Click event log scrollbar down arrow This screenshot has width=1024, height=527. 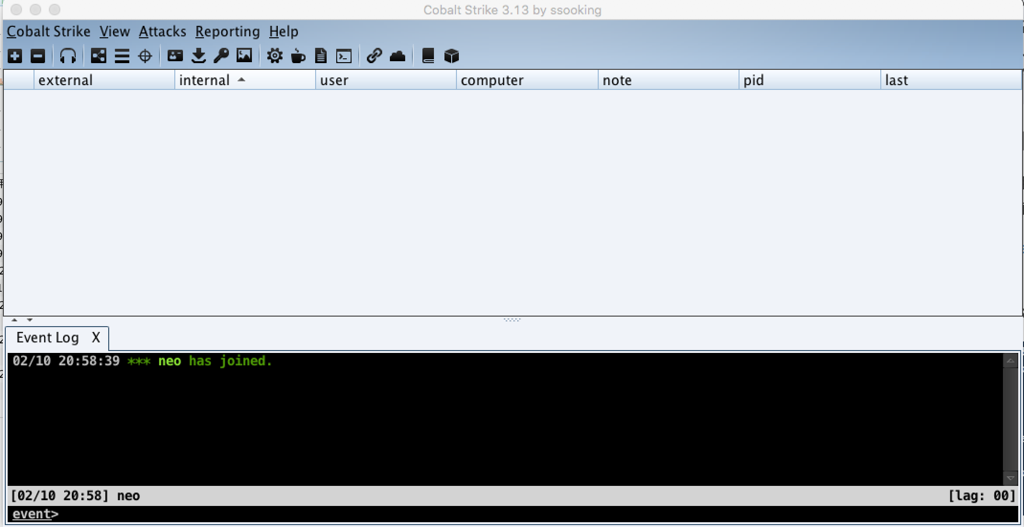click(1010, 478)
